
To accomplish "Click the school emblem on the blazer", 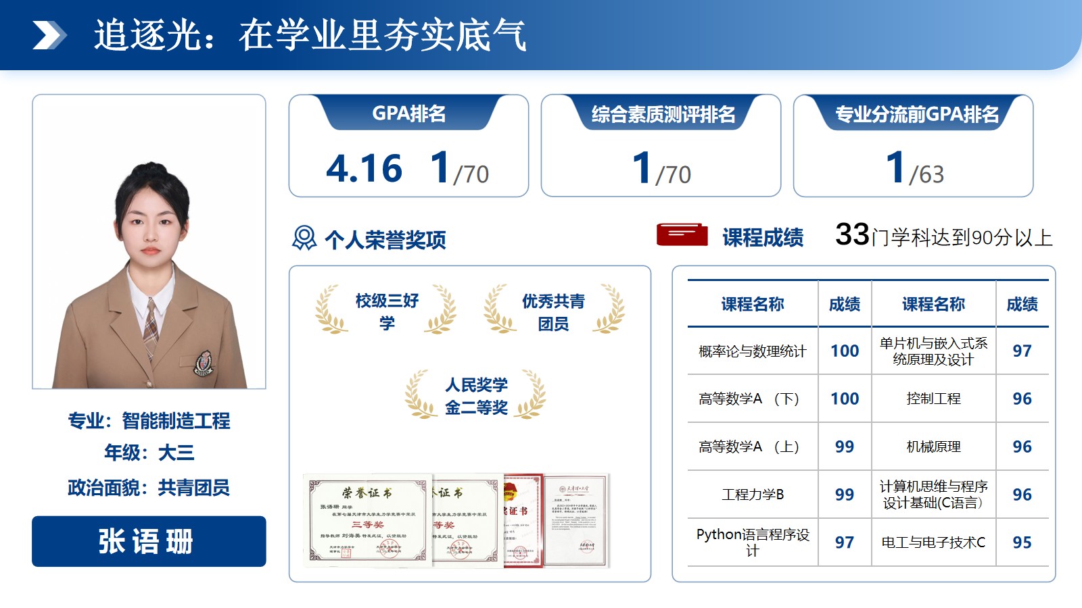I will point(204,363).
